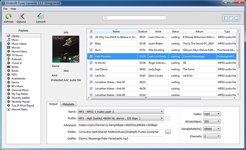Select the Just Dance track row
This screenshot has width=246, height=150.
pyautogui.click(x=162, y=69)
